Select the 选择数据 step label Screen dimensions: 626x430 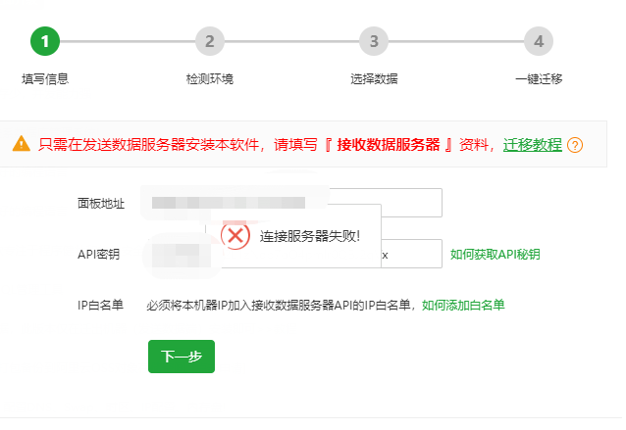click(374, 79)
